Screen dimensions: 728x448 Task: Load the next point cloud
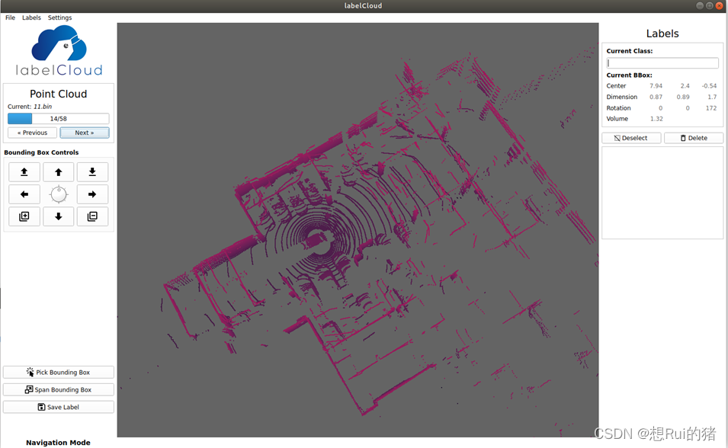point(85,133)
